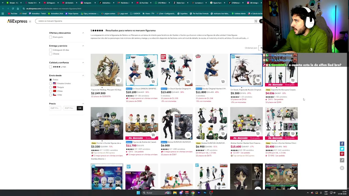Enable the Envío gratis filter checkbox

[x=50, y=37]
